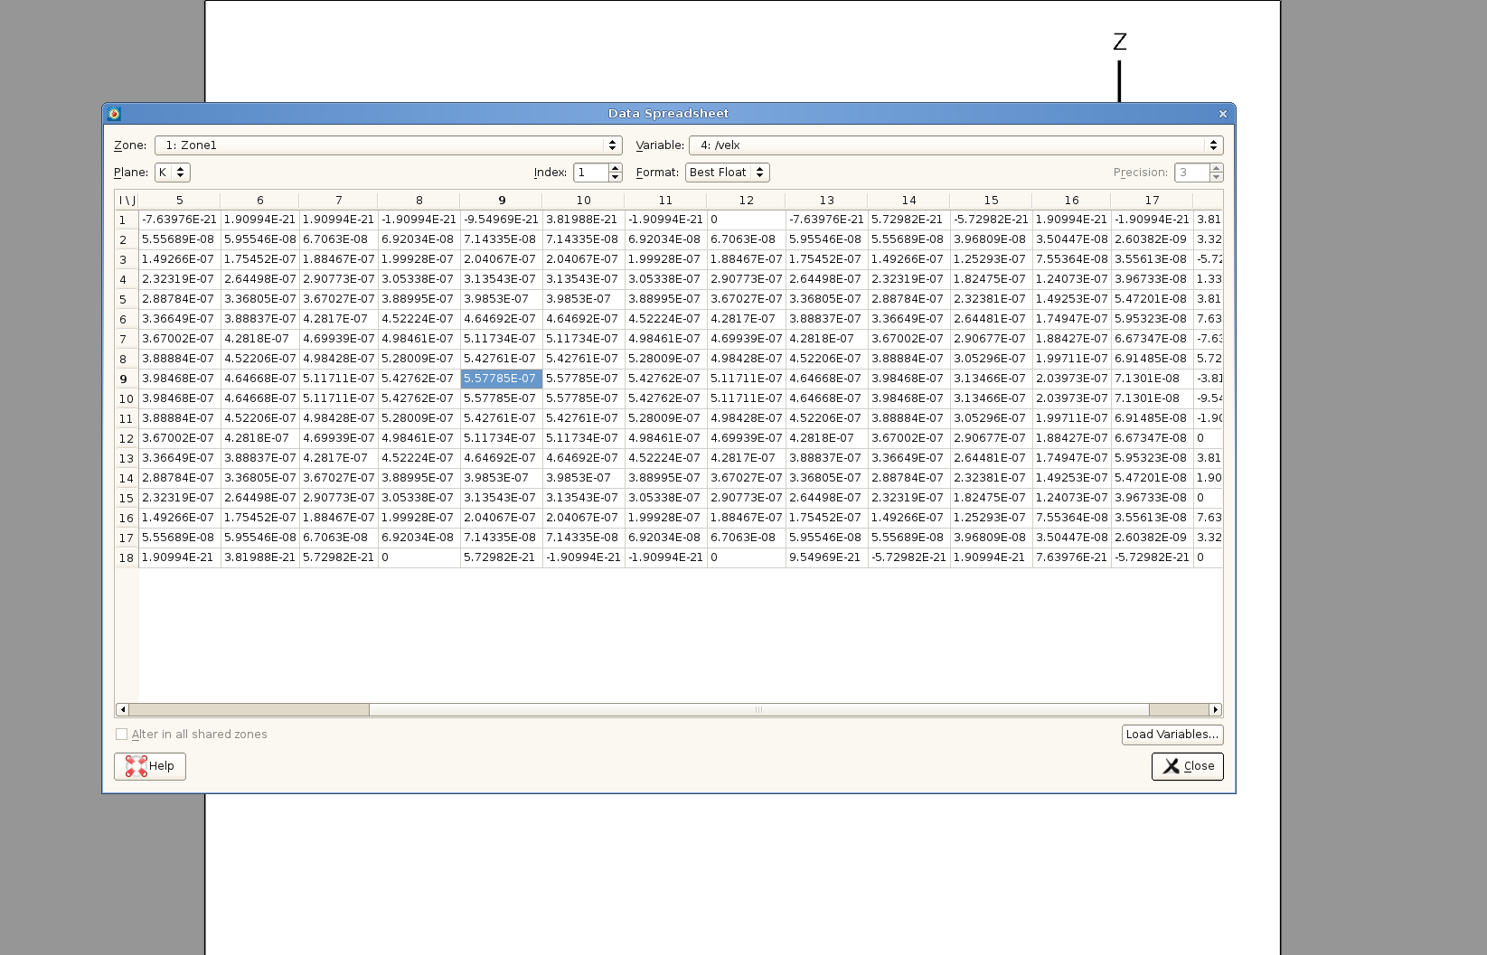Click the Help button with lifebuoy icon
1487x955 pixels.
pos(150,766)
